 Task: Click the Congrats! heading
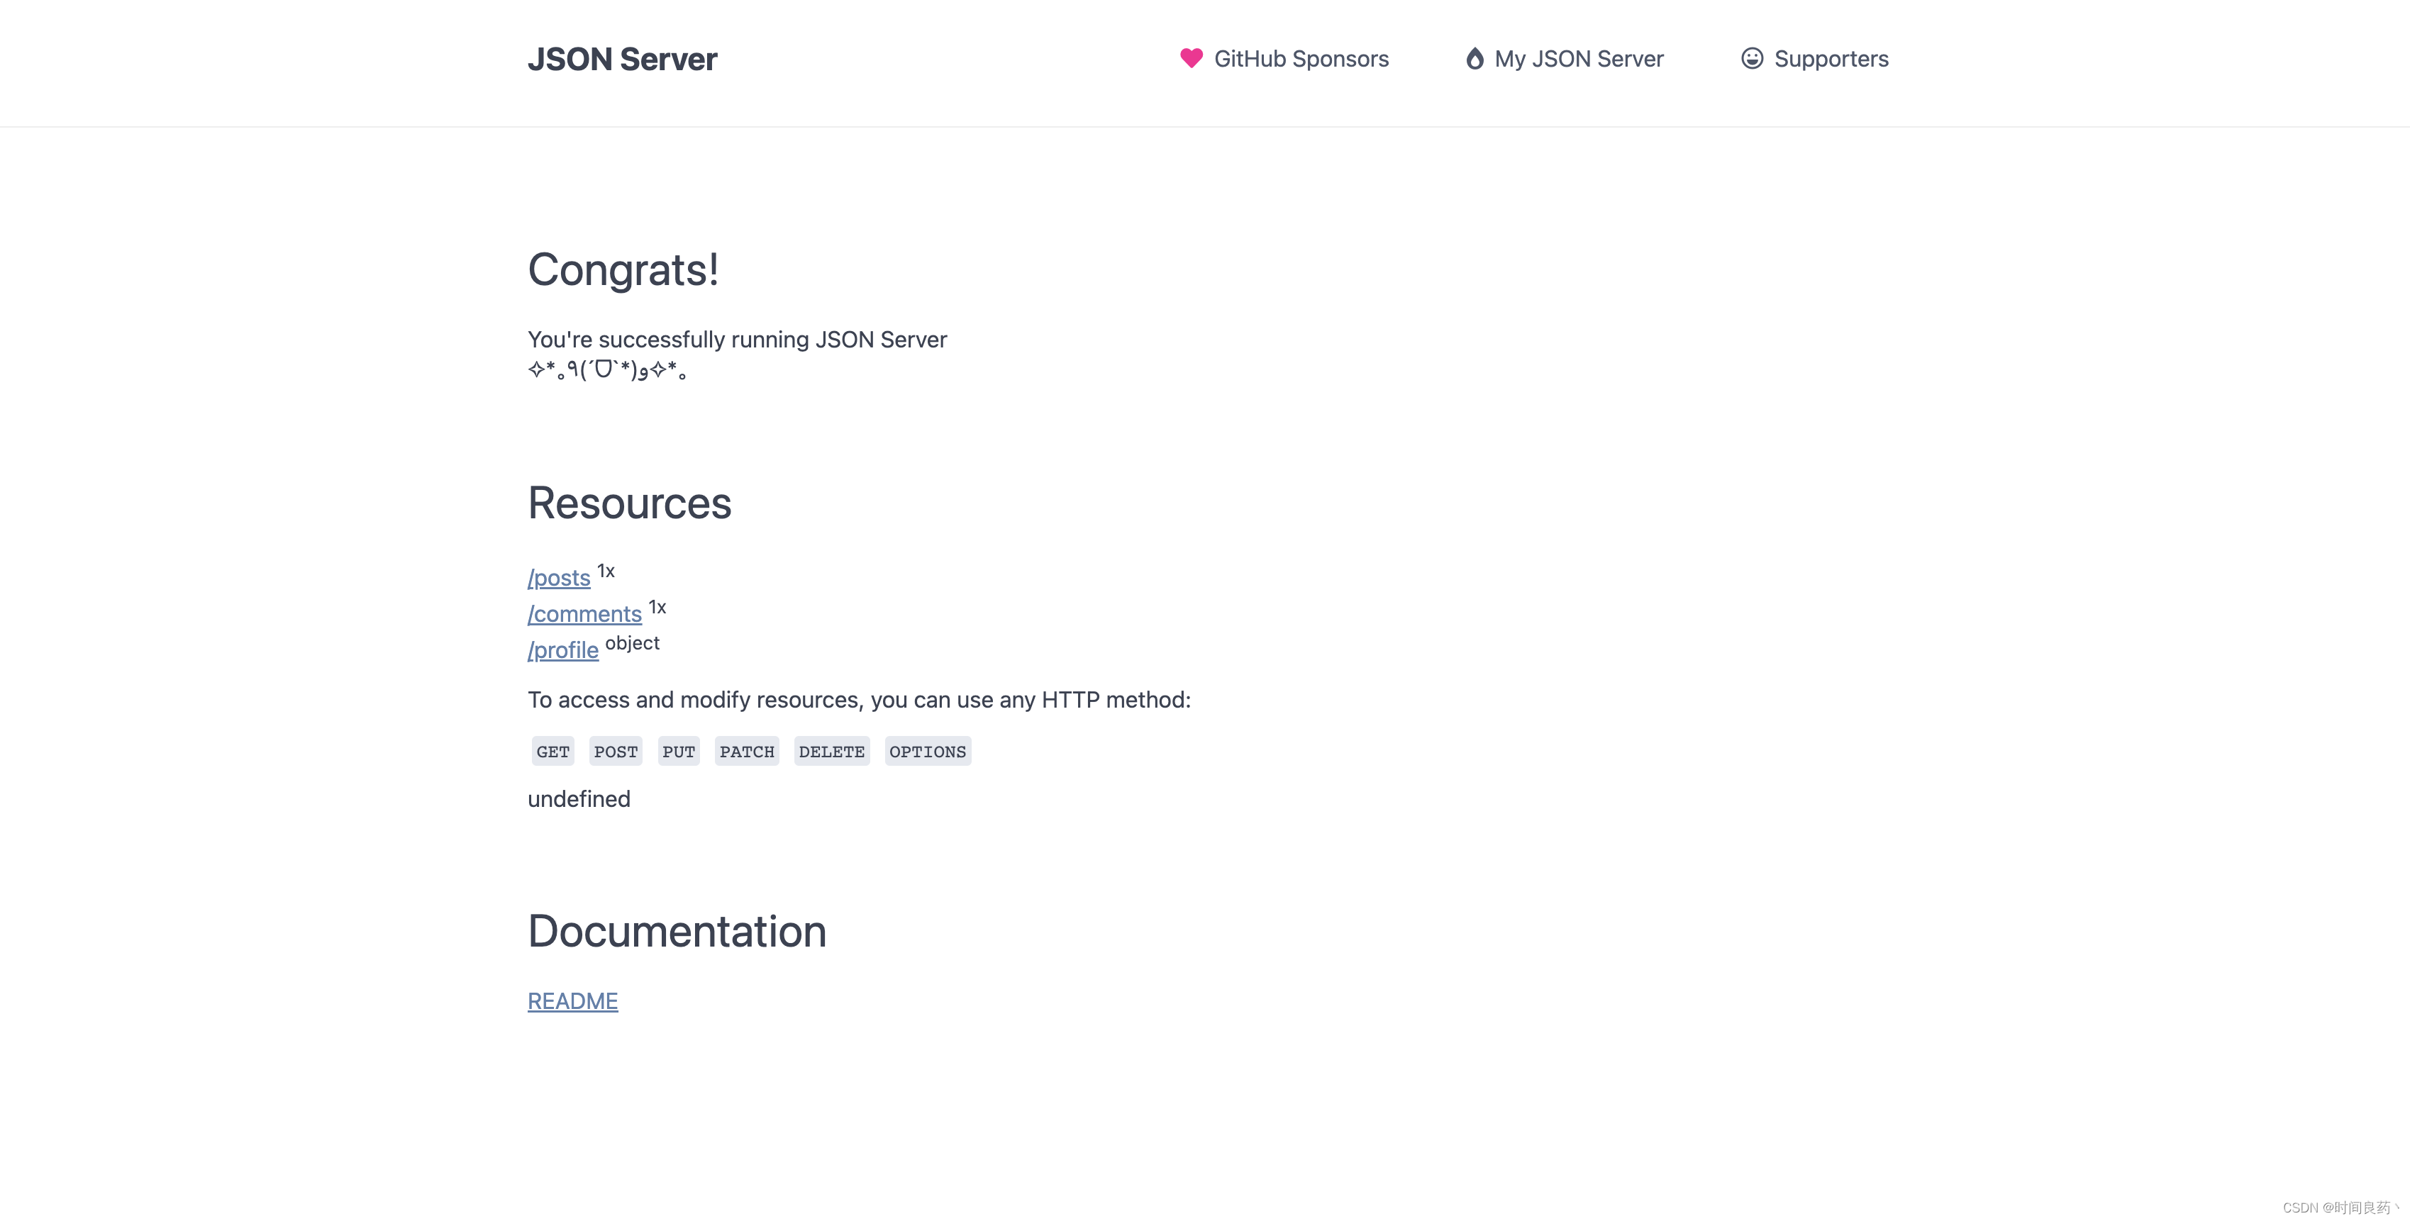coord(623,269)
